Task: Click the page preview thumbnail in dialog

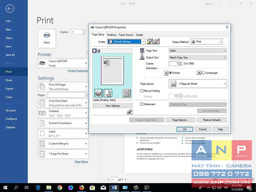Action: (x=112, y=70)
